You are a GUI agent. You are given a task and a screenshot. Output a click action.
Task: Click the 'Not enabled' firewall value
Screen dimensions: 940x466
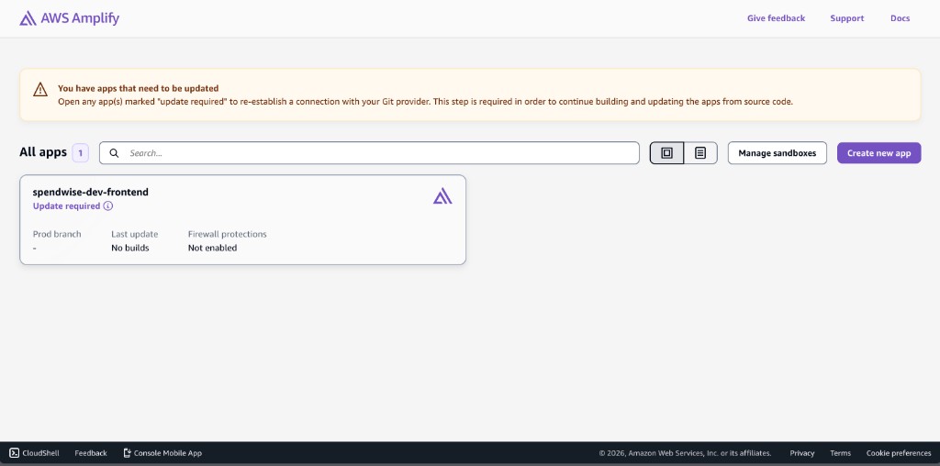pos(212,248)
